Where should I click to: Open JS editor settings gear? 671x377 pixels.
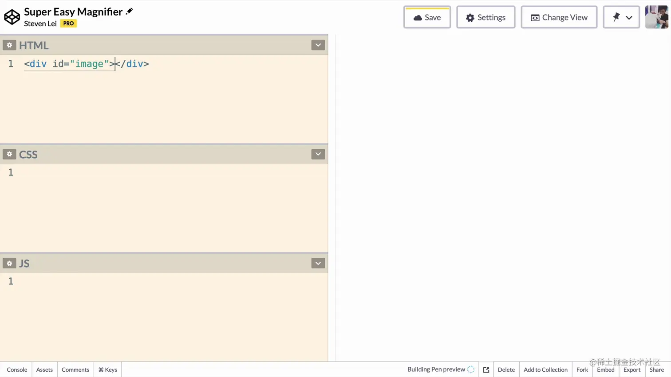[9, 263]
